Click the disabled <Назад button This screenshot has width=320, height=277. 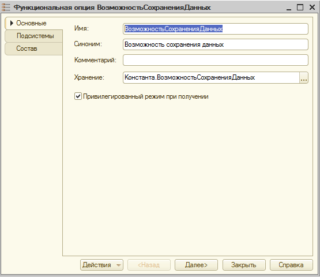point(149,265)
